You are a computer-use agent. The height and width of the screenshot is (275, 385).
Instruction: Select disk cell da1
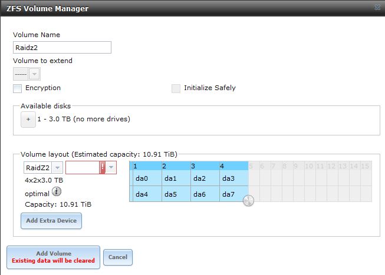point(176,178)
